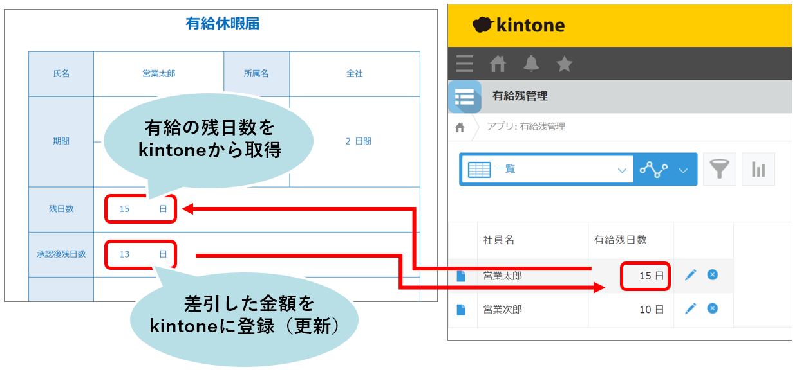
Task: Open the 一覧 view dropdown
Action: click(x=547, y=170)
